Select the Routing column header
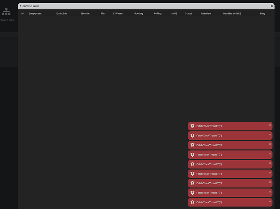Screen dimensions: 280x209 [139, 13]
